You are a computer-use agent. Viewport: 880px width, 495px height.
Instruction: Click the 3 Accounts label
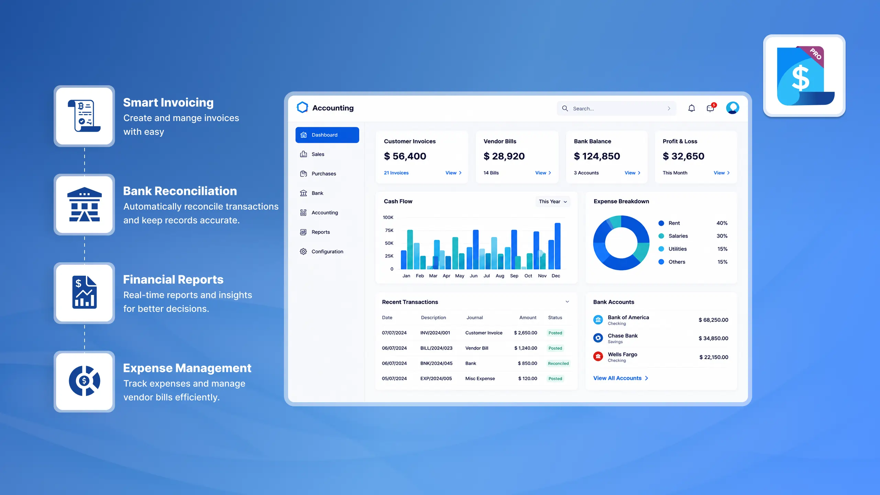(586, 173)
